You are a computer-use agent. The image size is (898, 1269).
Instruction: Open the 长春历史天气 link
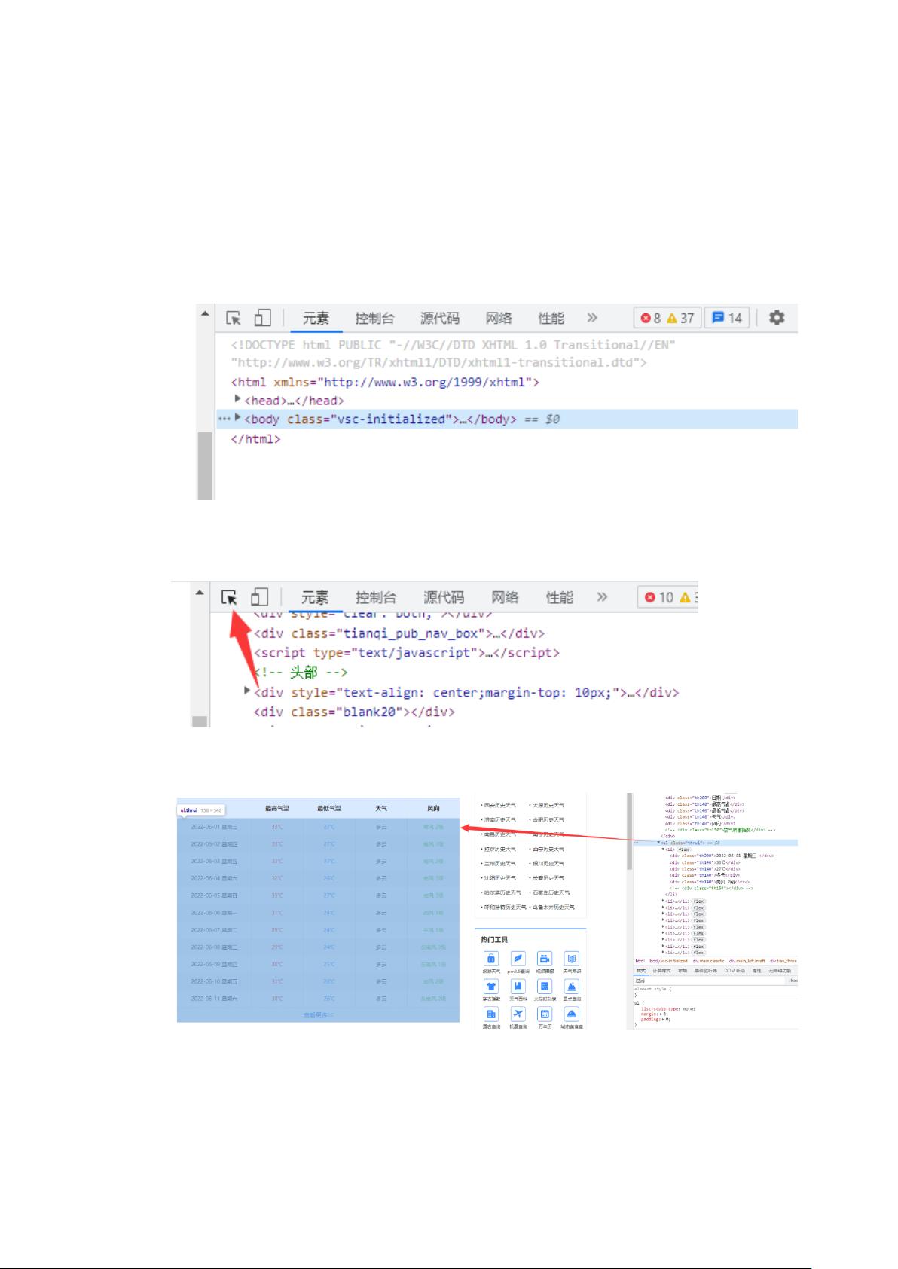coord(548,878)
